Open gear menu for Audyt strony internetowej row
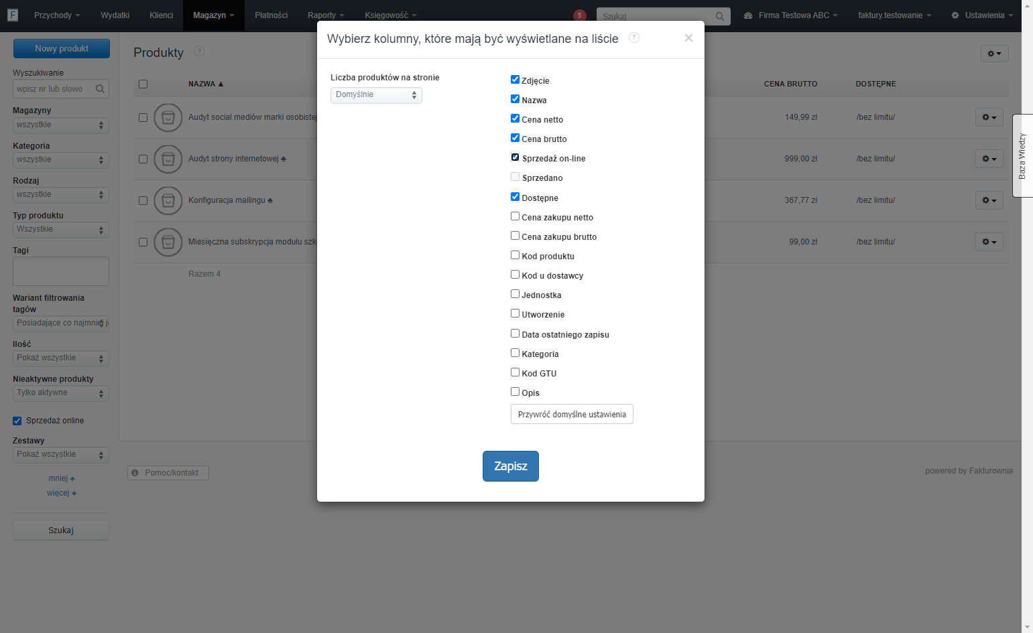This screenshot has width=1033, height=633. pos(989,159)
